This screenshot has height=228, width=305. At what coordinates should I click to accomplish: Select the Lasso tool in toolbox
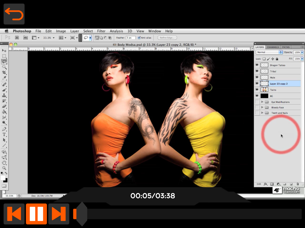tap(4, 62)
